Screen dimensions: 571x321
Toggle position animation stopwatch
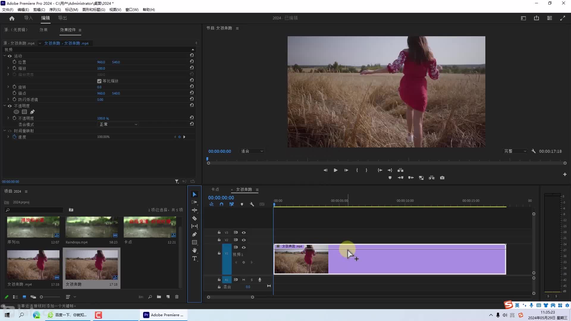14,62
